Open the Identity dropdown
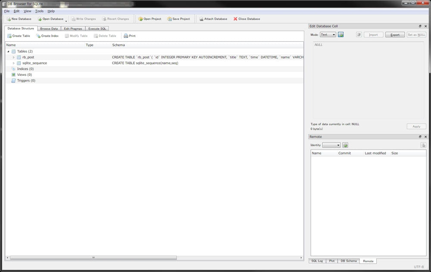 [331, 145]
